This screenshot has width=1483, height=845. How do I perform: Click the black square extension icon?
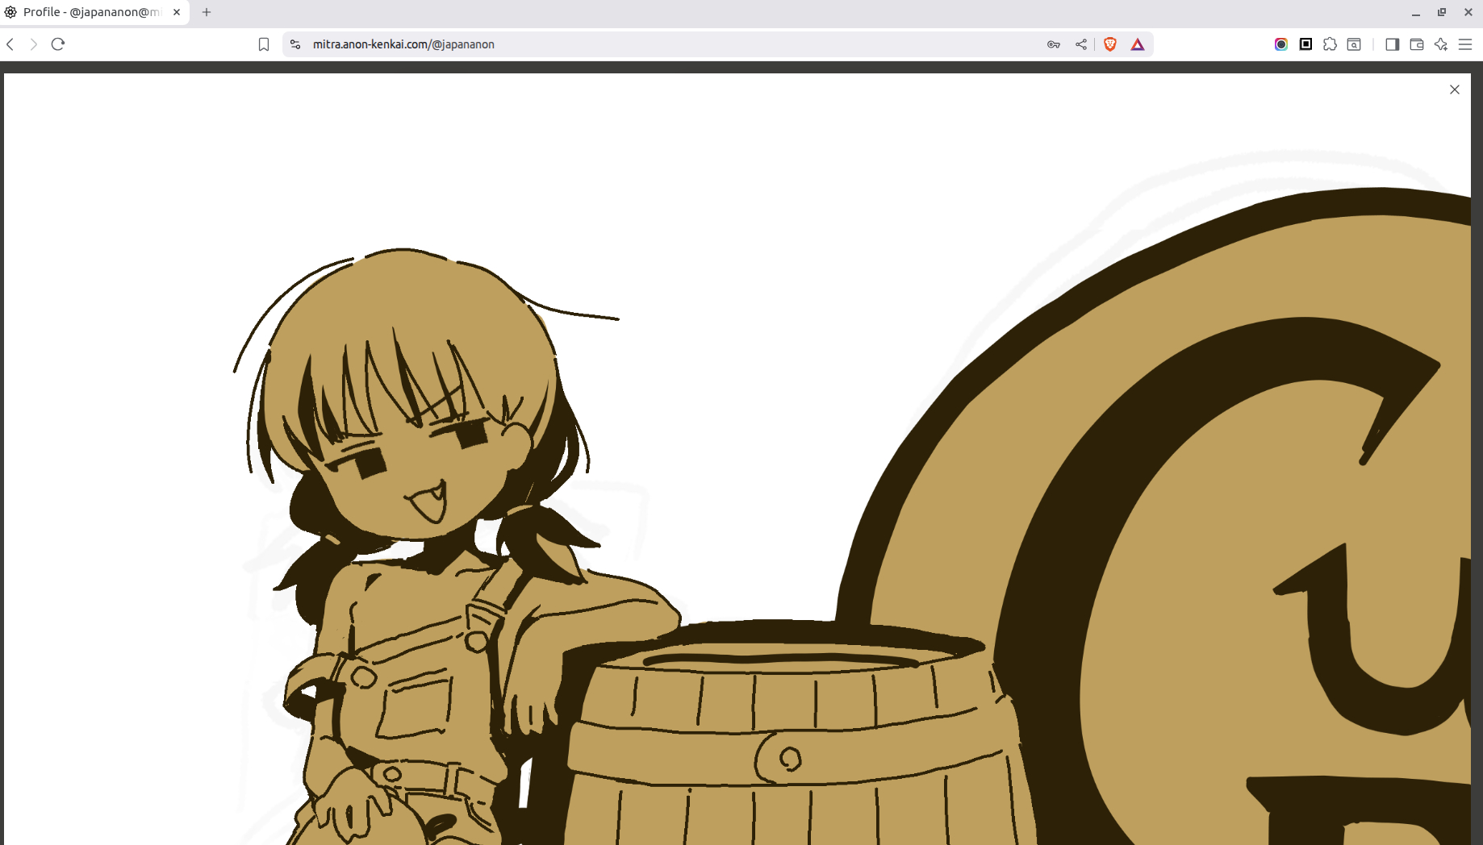(1305, 44)
